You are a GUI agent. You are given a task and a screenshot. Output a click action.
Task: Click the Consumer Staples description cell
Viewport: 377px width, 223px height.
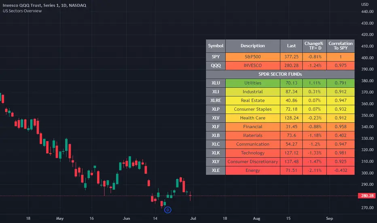[253, 109]
